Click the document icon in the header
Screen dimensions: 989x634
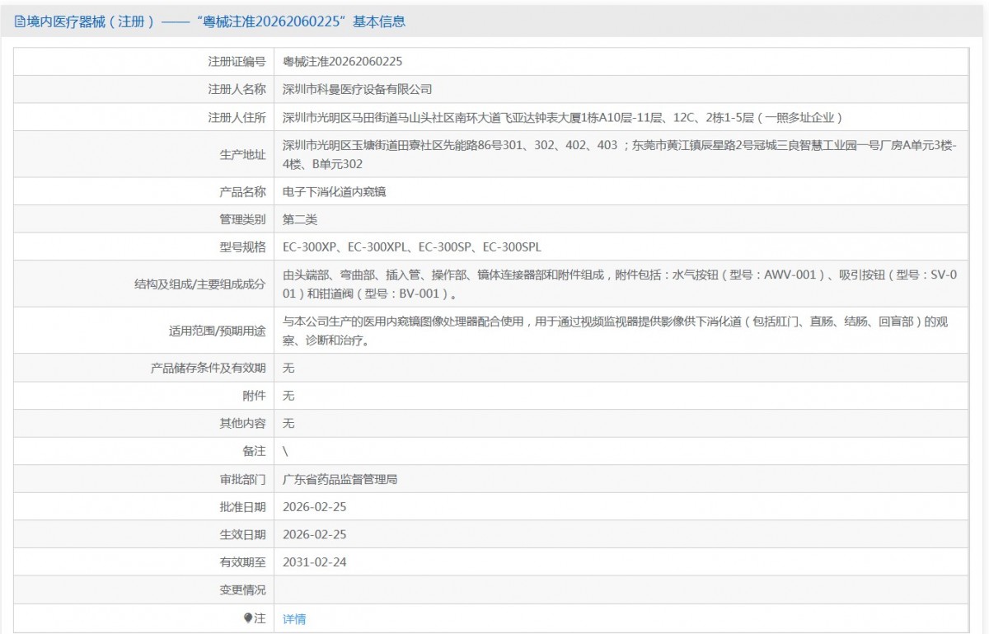[x=20, y=22]
